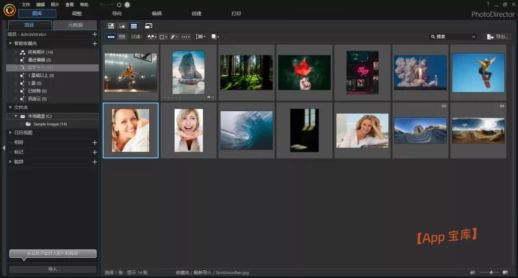The width and height of the screenshot is (518, 278).
Task: Open the preferences gear icon
Action: [119, 5]
